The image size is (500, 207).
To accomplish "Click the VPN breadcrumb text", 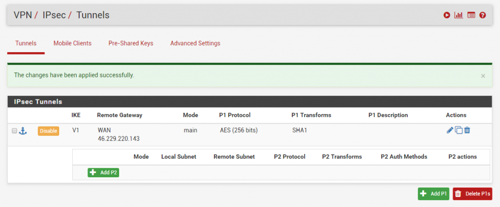I will click(22, 15).
